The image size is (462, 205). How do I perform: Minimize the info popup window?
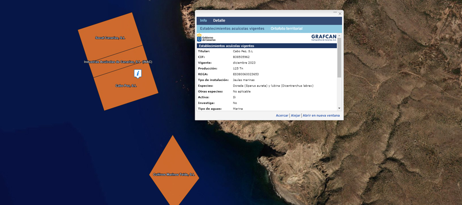335,13
